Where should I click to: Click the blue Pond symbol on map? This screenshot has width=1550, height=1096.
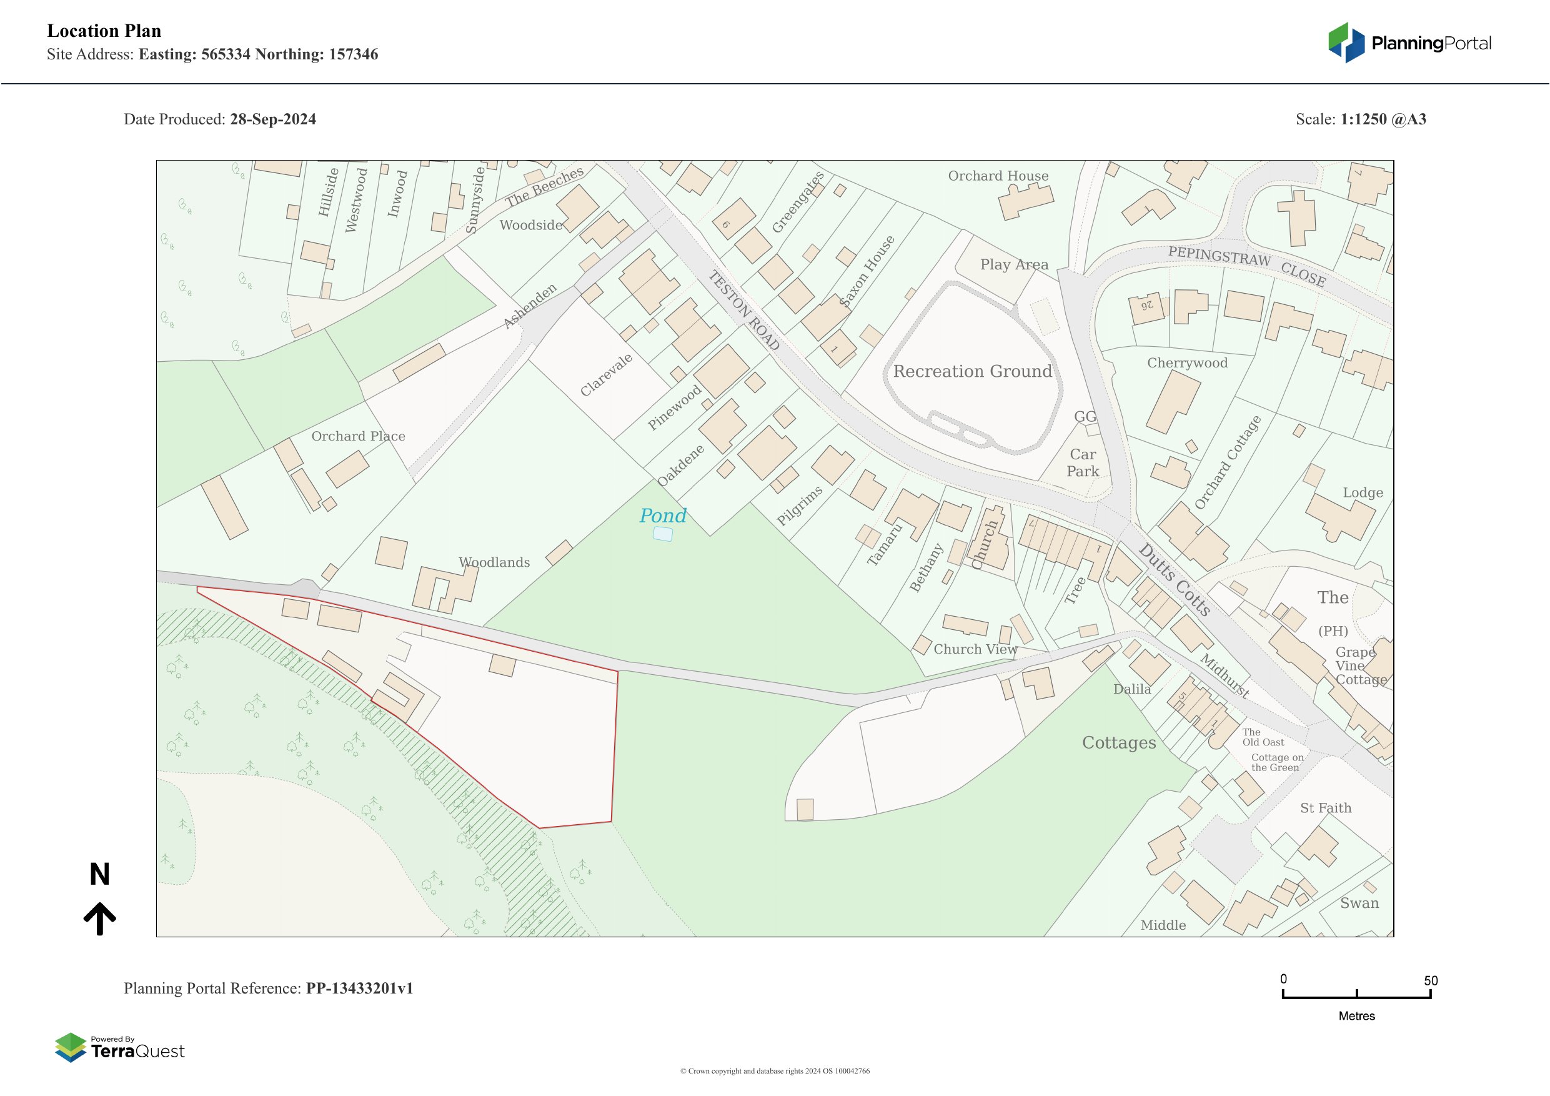coord(663,534)
